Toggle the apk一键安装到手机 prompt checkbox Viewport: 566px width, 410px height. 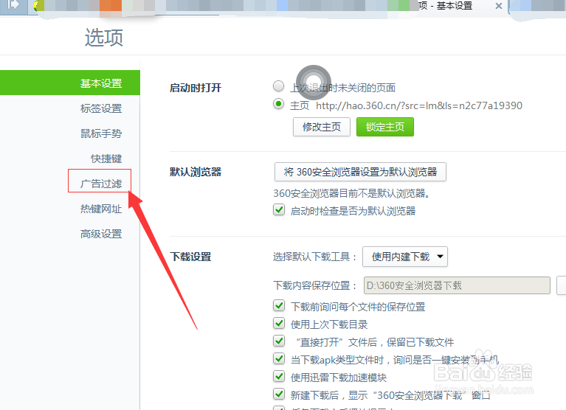click(279, 359)
